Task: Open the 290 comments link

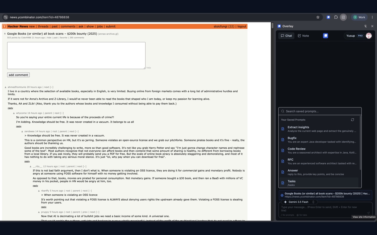Action: tap(77, 38)
